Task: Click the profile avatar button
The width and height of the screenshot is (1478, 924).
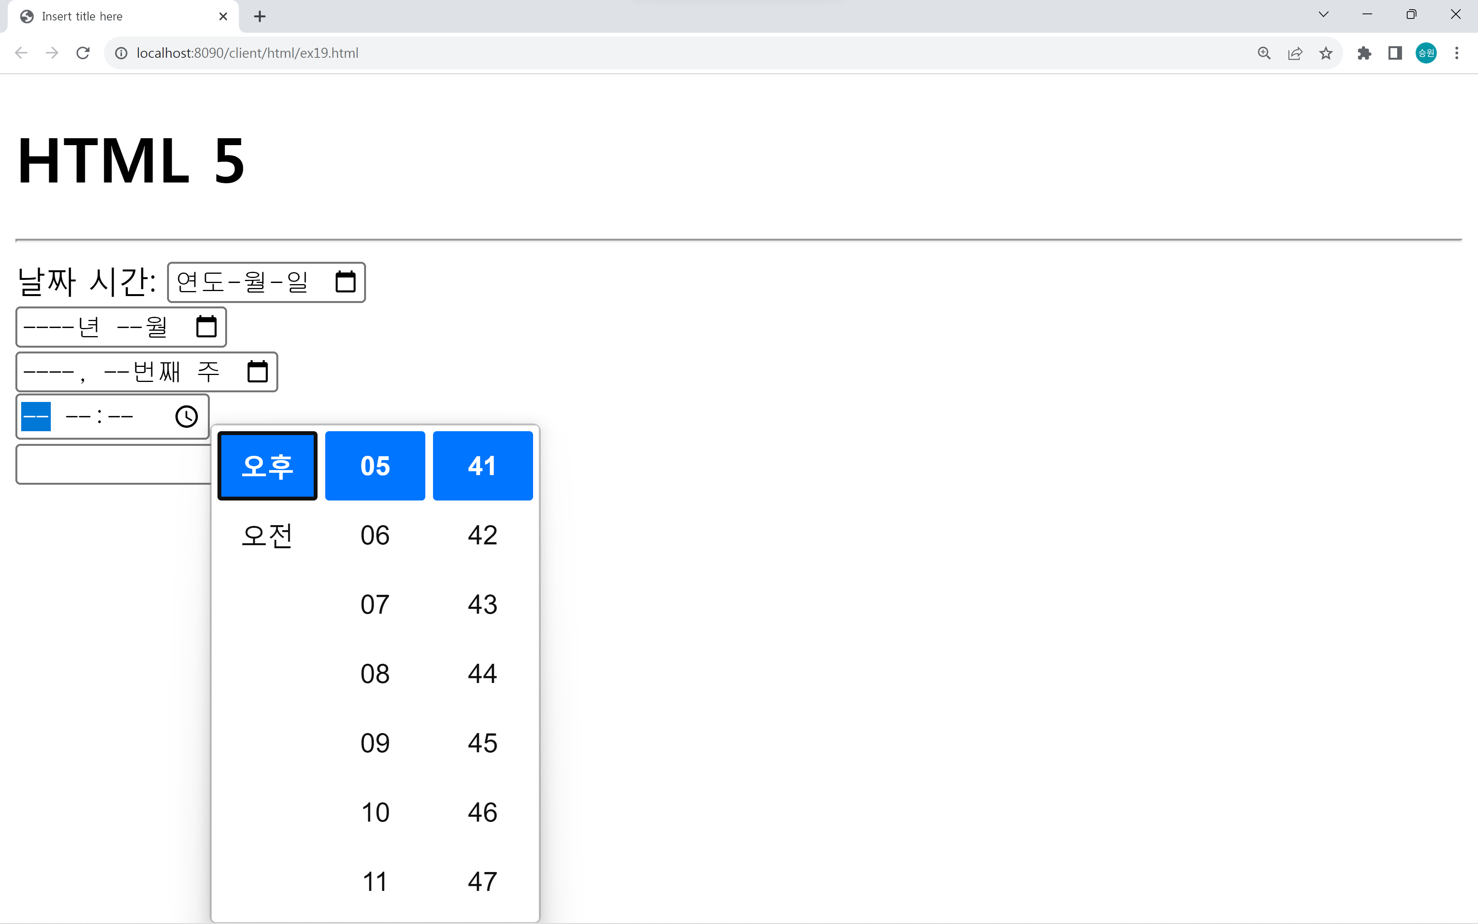Action: pos(1426,53)
